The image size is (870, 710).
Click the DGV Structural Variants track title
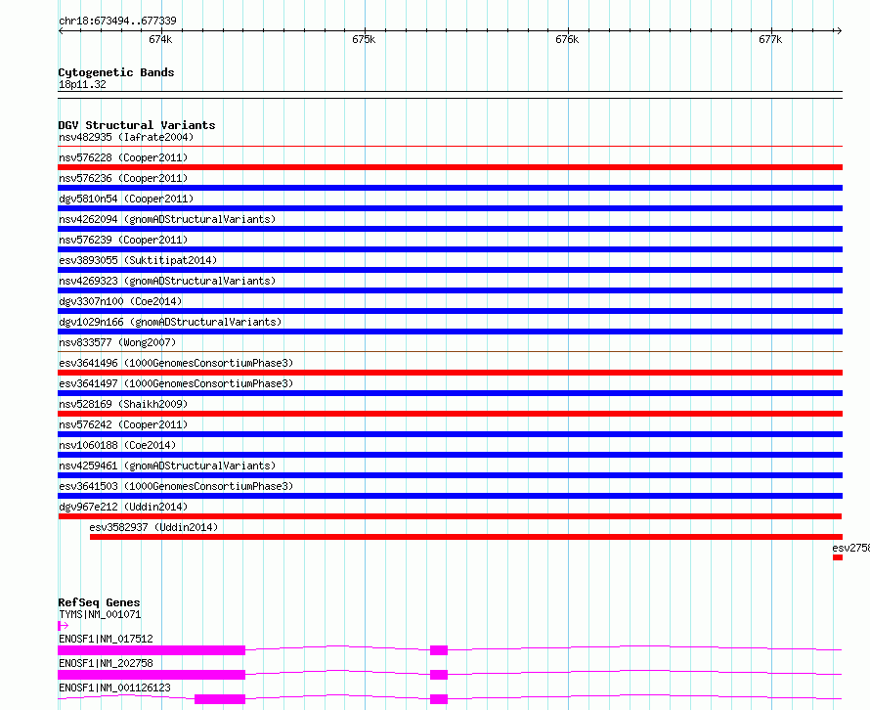tap(137, 125)
